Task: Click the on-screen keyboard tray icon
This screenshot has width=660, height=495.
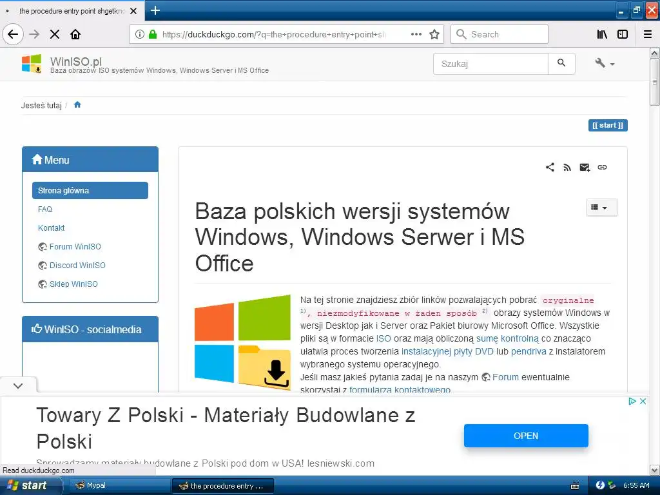Action: [x=574, y=486]
